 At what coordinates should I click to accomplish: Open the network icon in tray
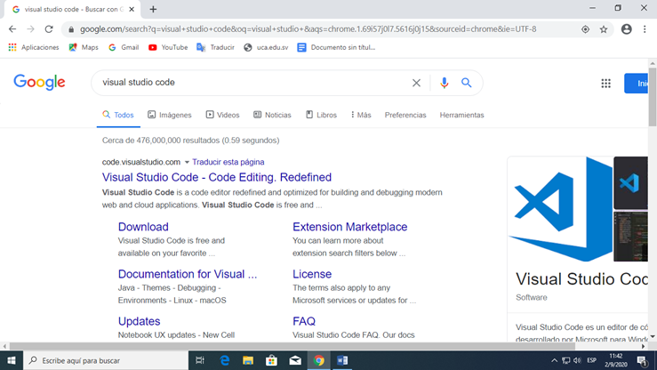coord(566,360)
